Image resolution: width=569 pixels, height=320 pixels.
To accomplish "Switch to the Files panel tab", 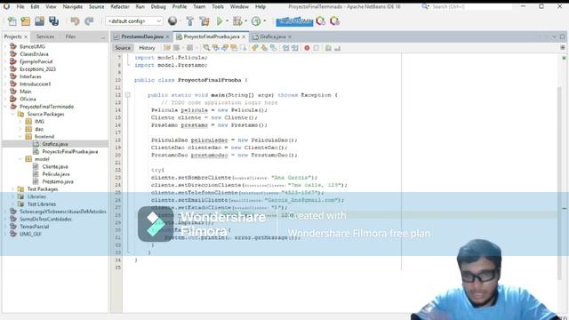I will [x=70, y=36].
